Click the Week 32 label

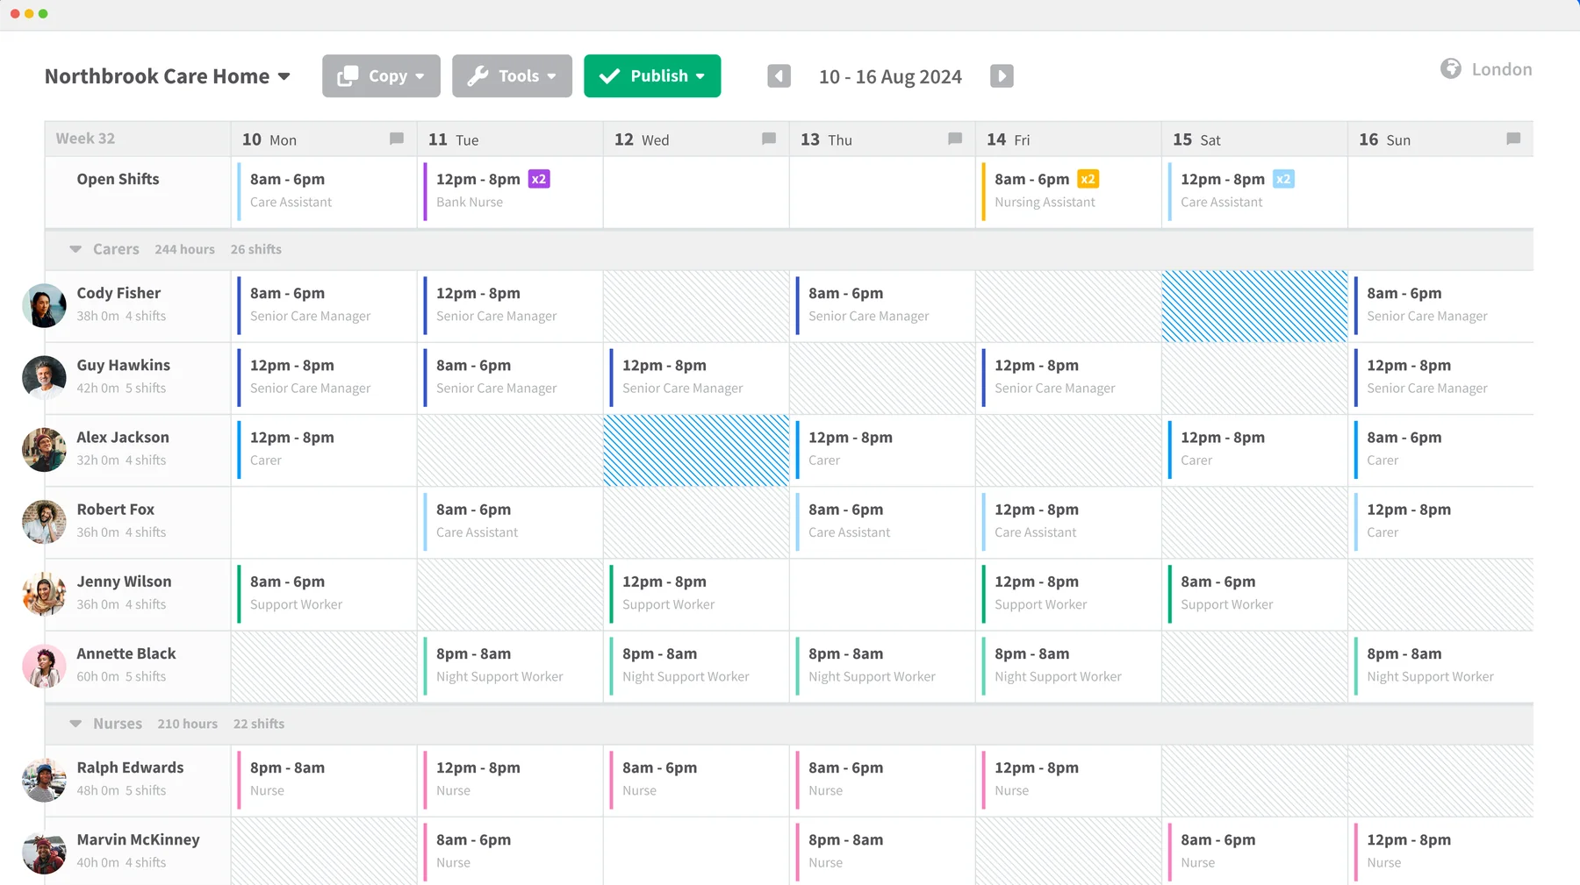coord(85,139)
